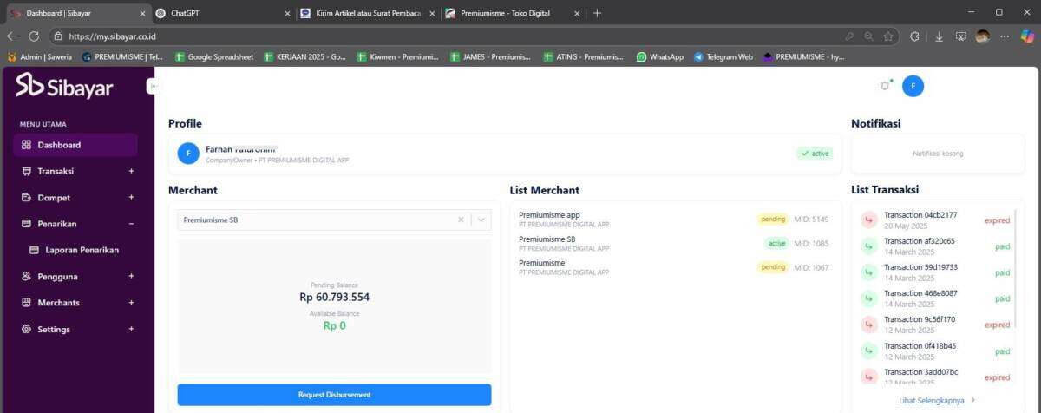Open Transaction 59d19733 entry

[x=935, y=272]
